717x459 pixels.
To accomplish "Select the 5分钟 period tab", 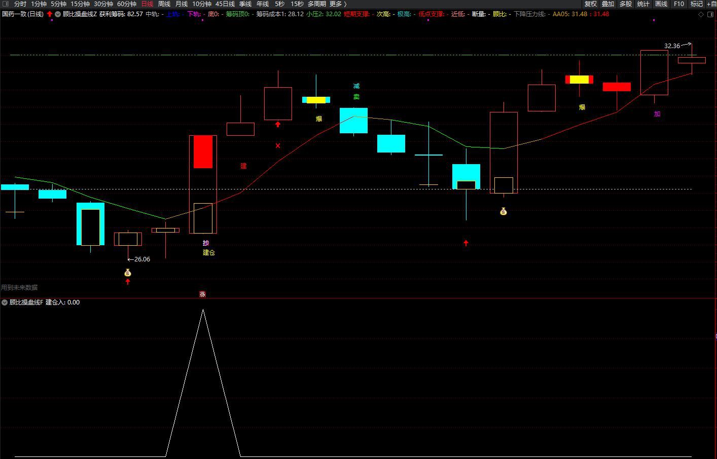I will (58, 4).
